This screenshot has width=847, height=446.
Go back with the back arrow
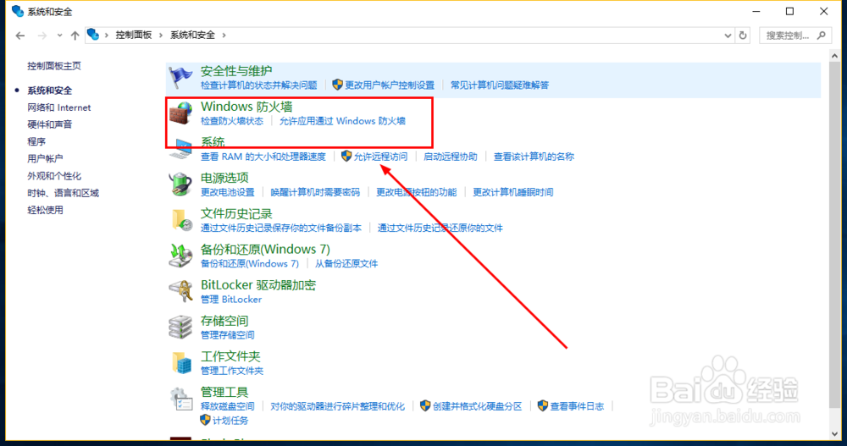20,36
